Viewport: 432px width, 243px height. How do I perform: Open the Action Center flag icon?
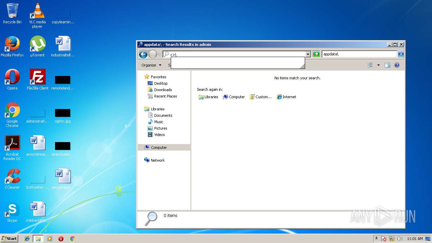click(384, 239)
